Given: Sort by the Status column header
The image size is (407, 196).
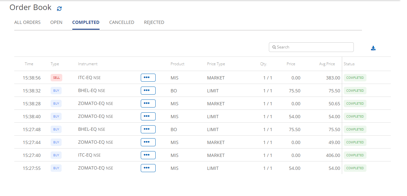Looking at the screenshot, I should (x=349, y=64).
